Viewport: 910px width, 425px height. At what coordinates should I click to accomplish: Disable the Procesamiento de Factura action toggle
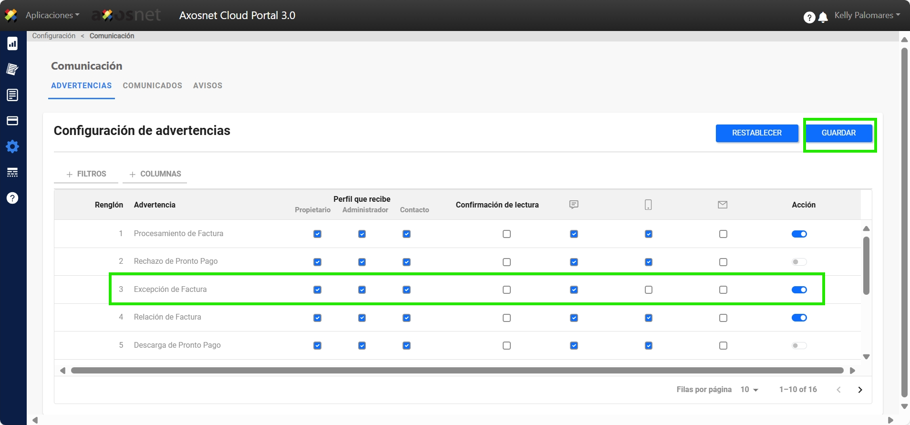click(x=799, y=234)
